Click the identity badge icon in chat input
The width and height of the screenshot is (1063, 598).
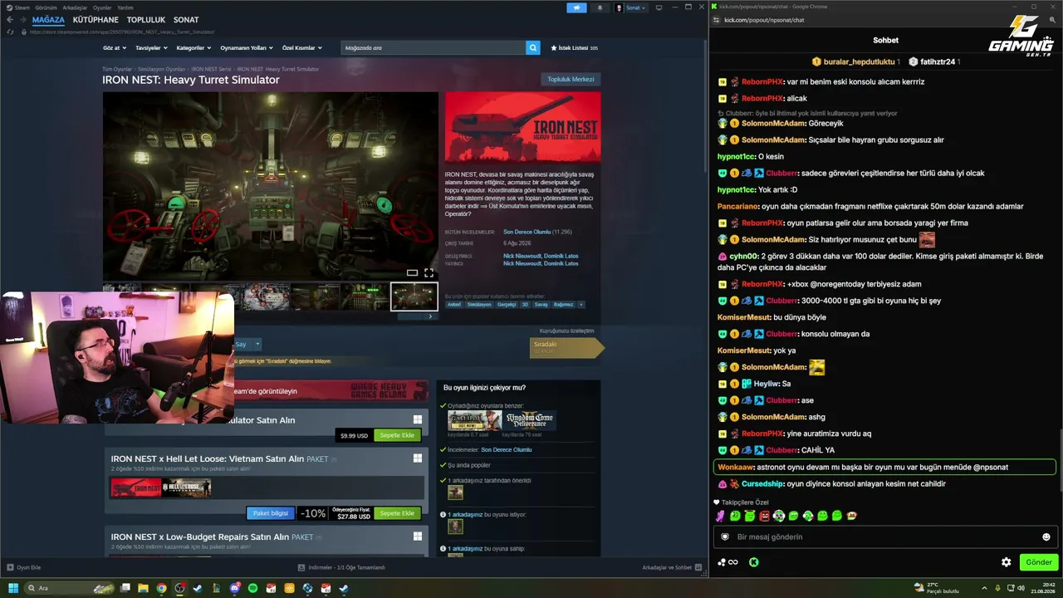tap(724, 537)
